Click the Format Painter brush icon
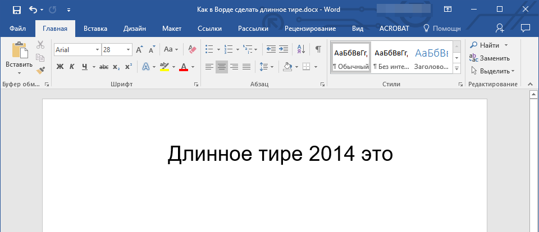Image resolution: width=539 pixels, height=232 pixels. pos(40,70)
